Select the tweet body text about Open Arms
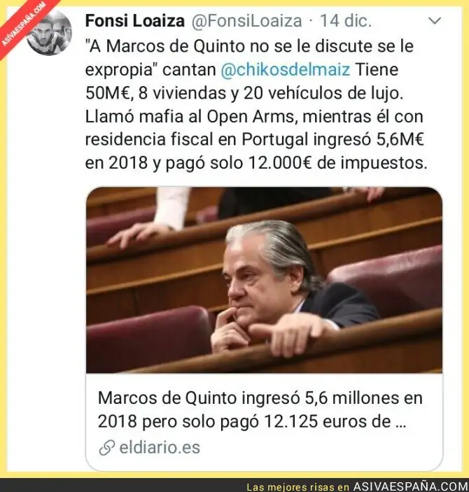This screenshot has height=492, width=469. click(x=254, y=116)
